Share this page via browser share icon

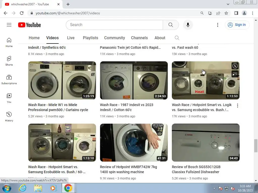(218, 13)
